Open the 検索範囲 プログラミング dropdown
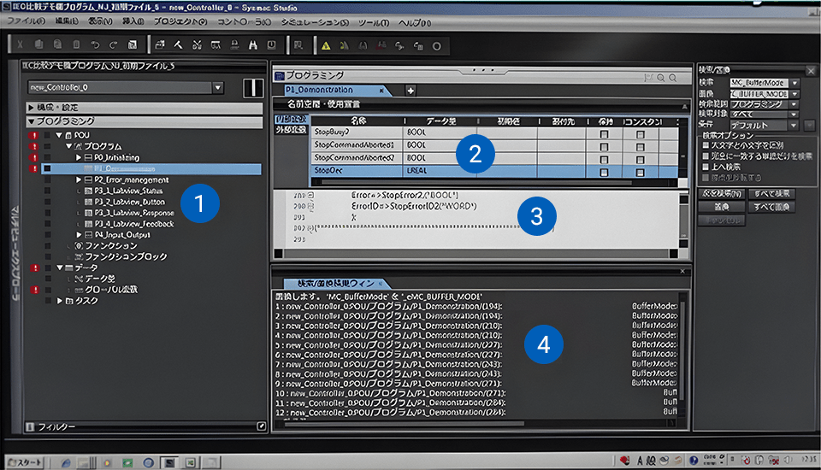This screenshot has height=470, width=821. pyautogui.click(x=794, y=104)
